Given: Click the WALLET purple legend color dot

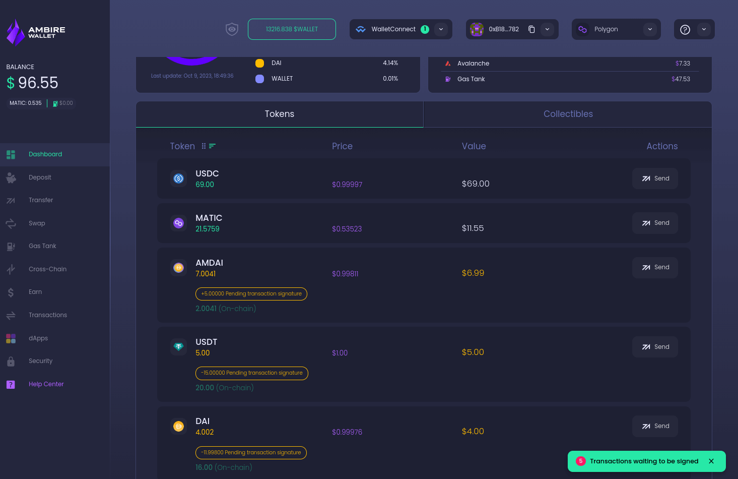Looking at the screenshot, I should coord(260,79).
